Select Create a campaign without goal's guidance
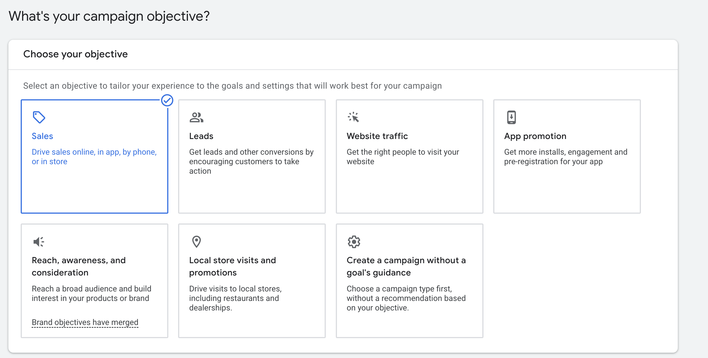The width and height of the screenshot is (708, 358). [x=406, y=266]
